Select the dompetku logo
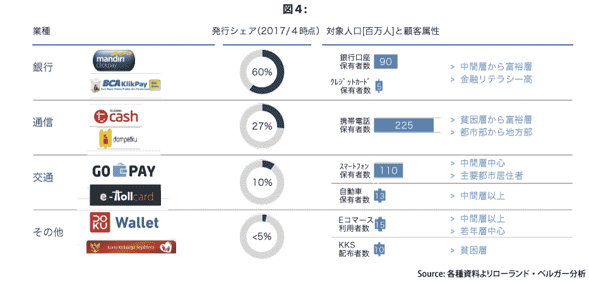The image size is (589, 281). [x=117, y=140]
